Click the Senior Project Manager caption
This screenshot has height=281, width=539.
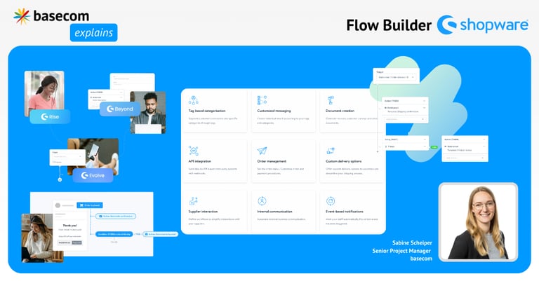pos(401,251)
